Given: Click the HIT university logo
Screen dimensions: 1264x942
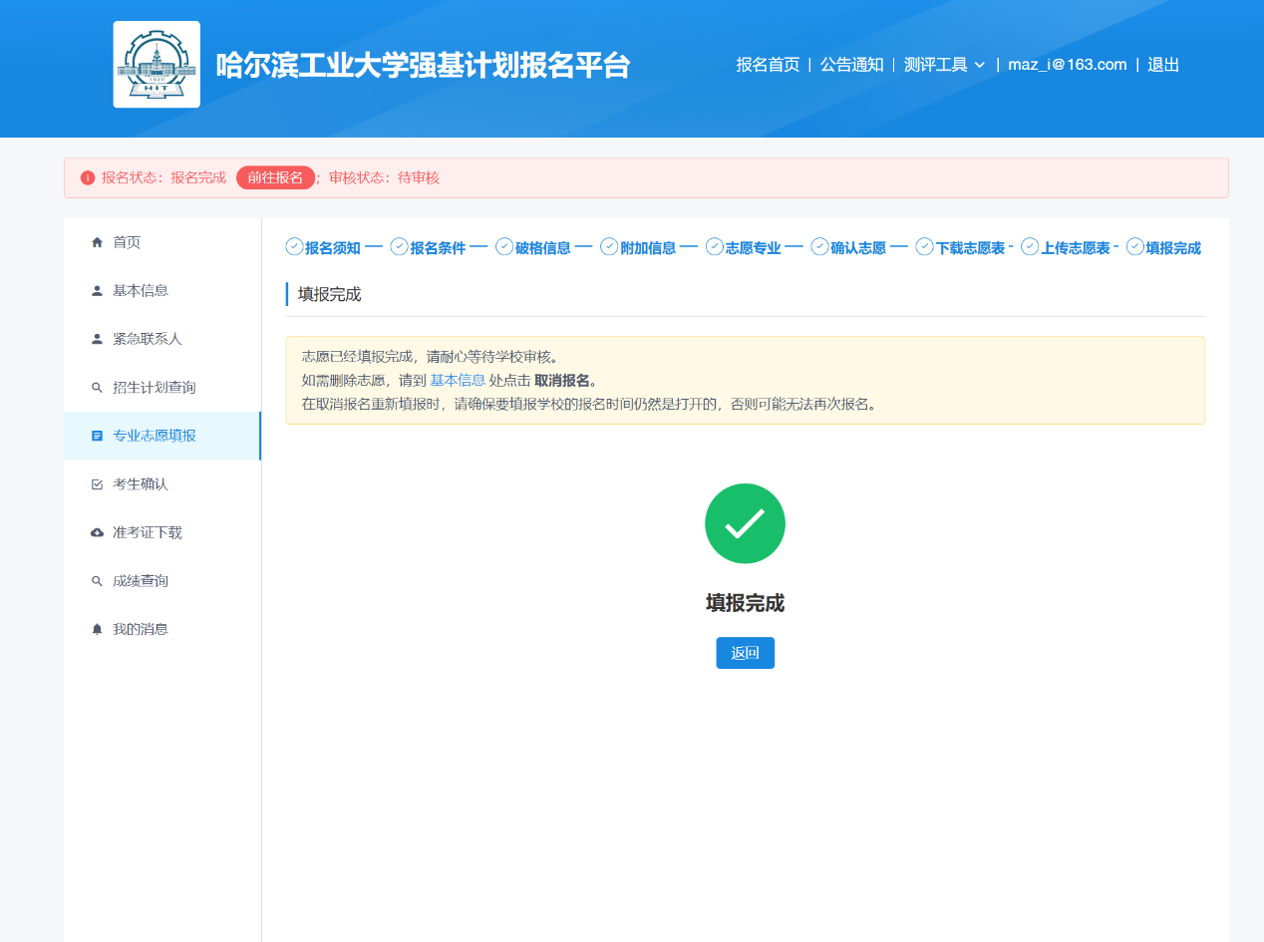Looking at the screenshot, I should (157, 64).
